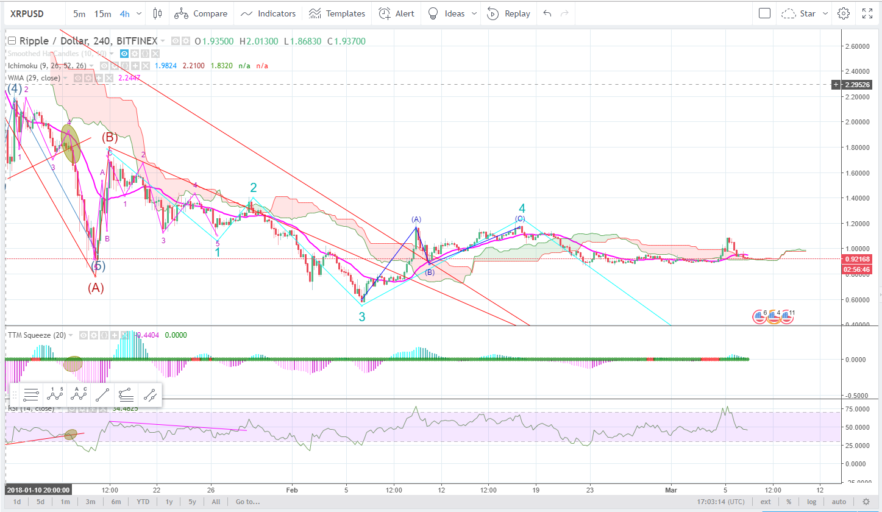Hide the WMA (29, close) indicator
This screenshot has height=512, width=882.
pos(77,77)
